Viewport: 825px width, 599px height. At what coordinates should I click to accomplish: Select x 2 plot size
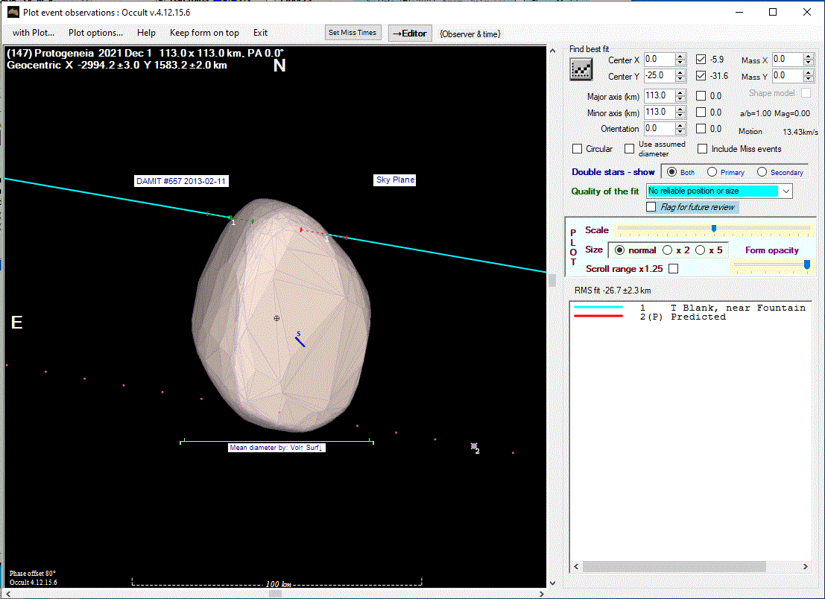pyautogui.click(x=667, y=250)
